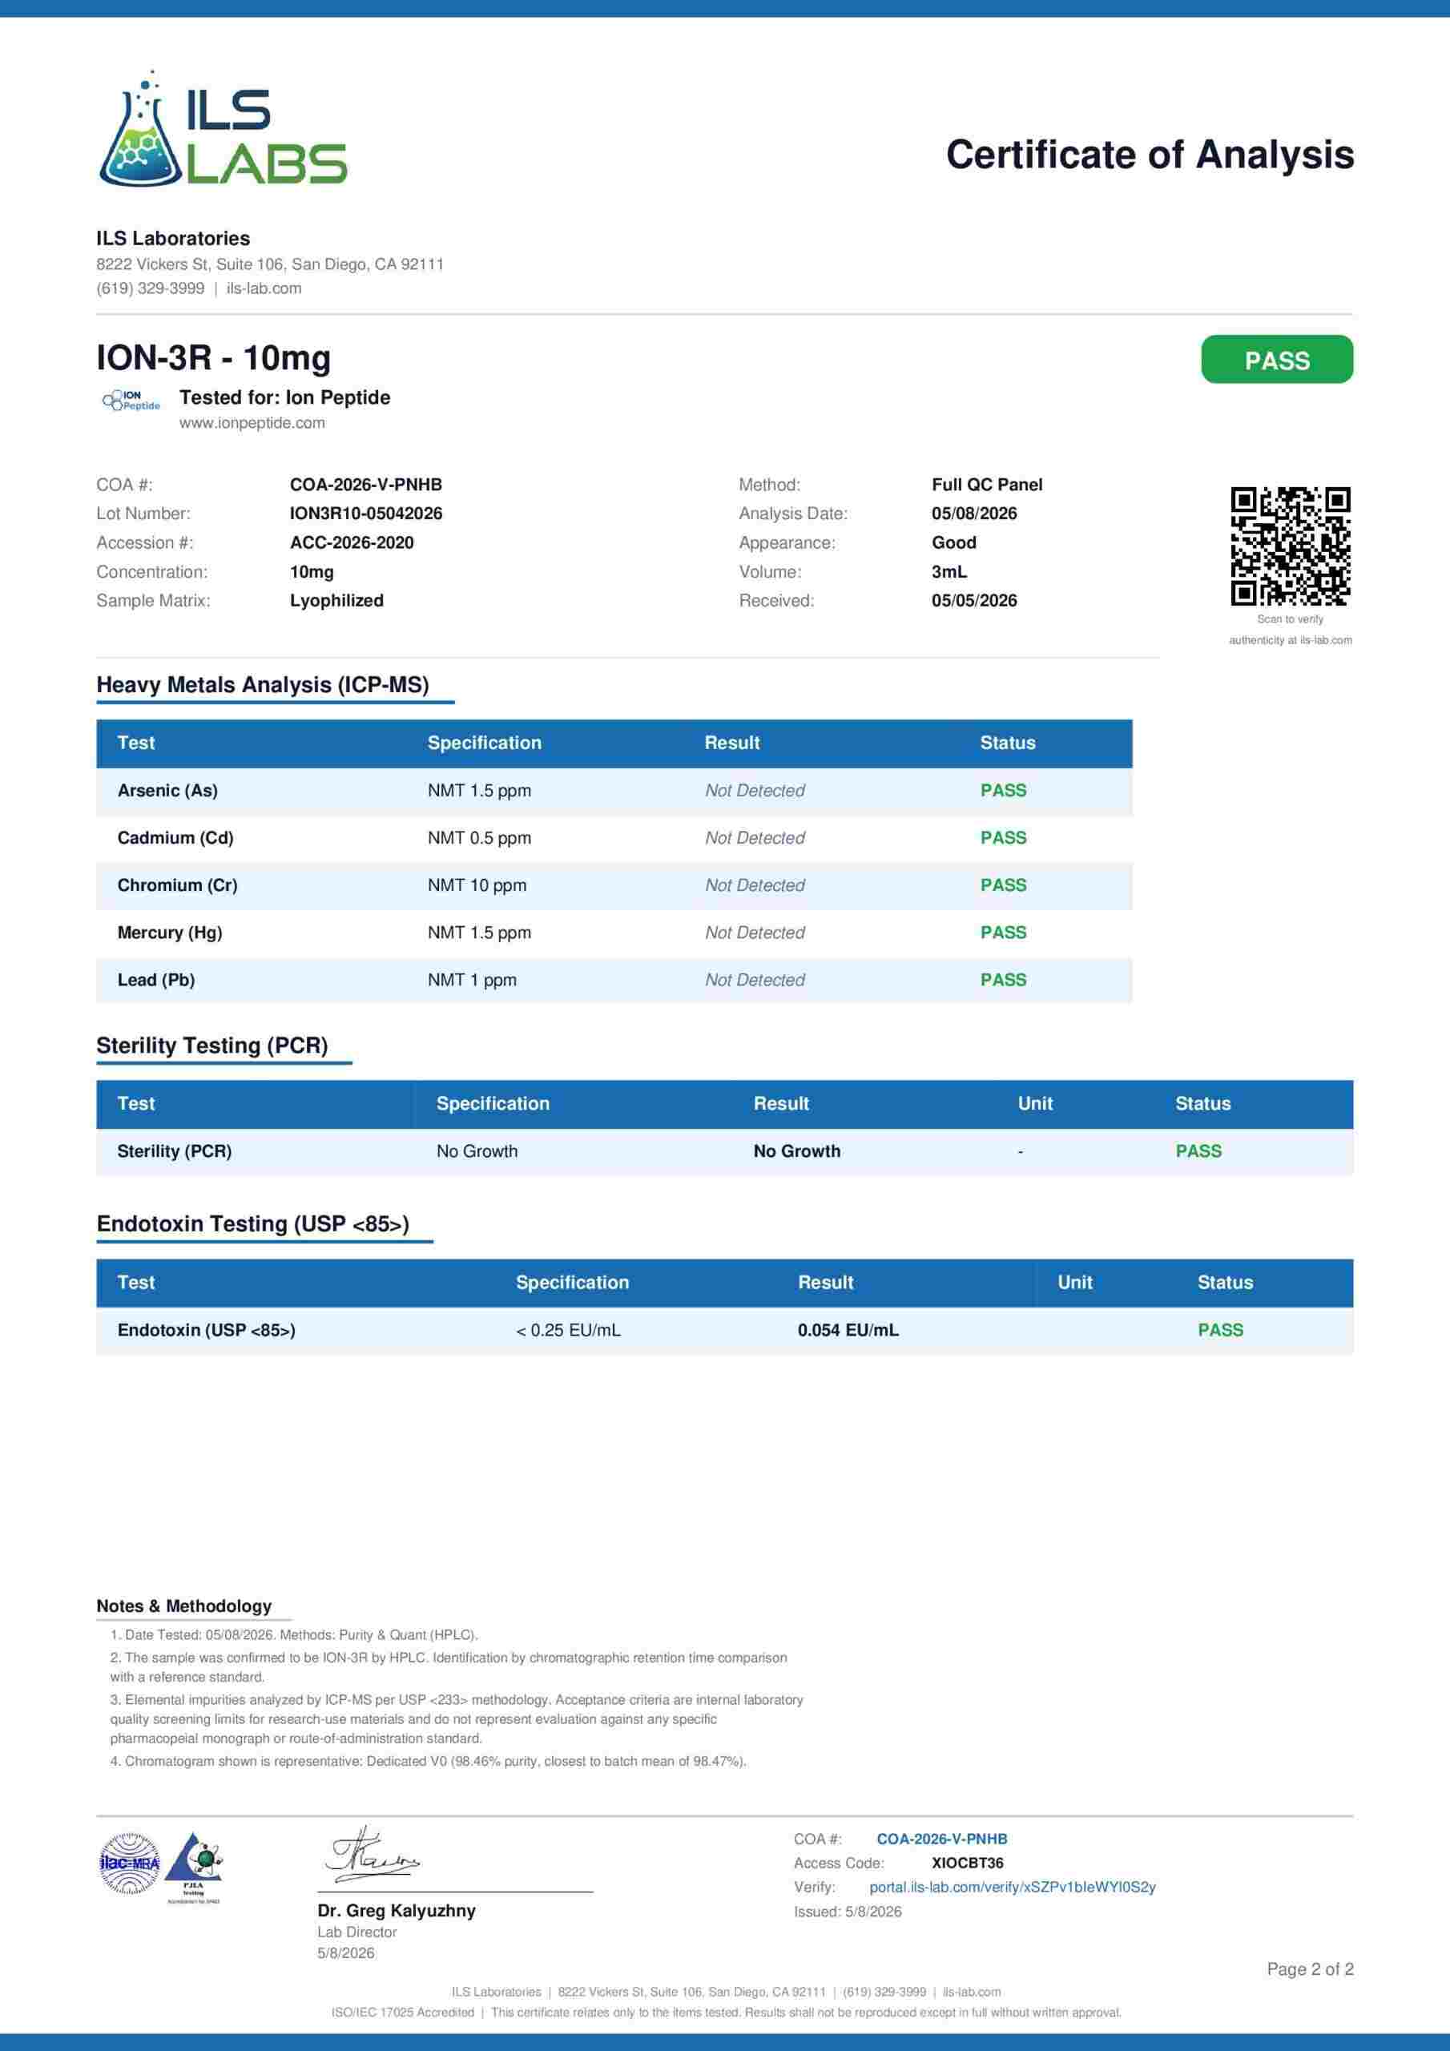Click the Ion Peptide brand logo
Image resolution: width=1450 pixels, height=2051 pixels.
click(131, 401)
